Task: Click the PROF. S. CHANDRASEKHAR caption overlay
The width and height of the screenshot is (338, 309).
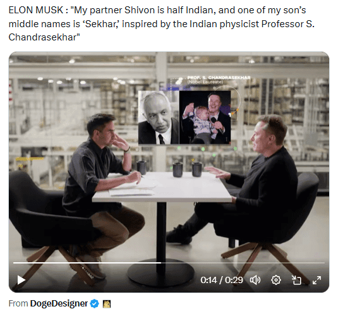Action: click(219, 80)
